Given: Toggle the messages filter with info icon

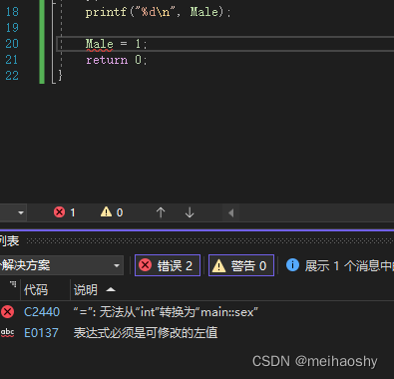Looking at the screenshot, I should [x=339, y=265].
